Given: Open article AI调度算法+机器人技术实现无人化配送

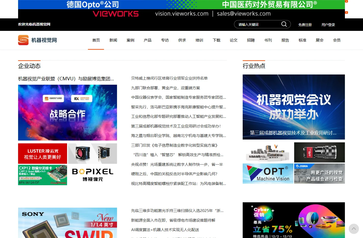Looking at the screenshot, I should tap(165, 230).
